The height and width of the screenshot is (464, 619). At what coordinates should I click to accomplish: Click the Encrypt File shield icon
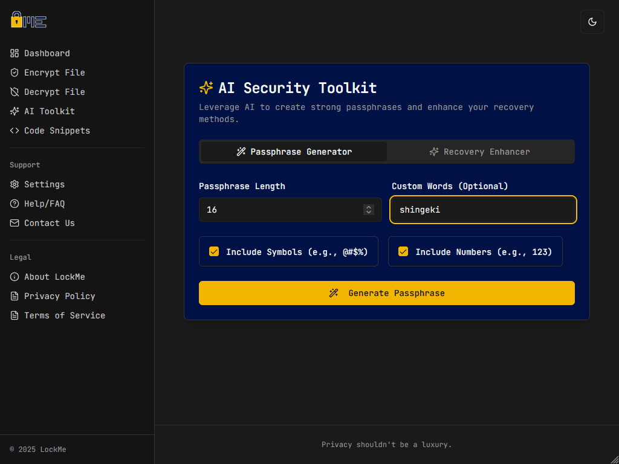click(15, 72)
